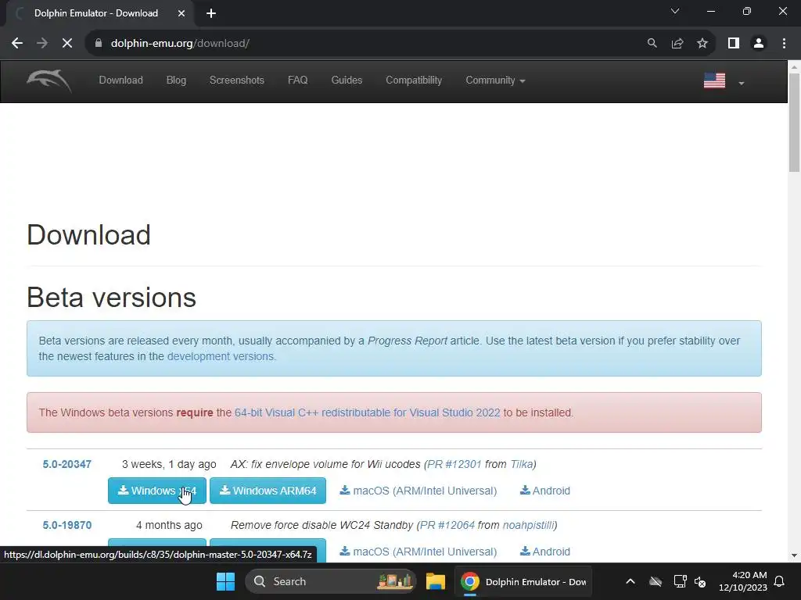Open Windows Start menu
This screenshot has height=600, width=801.
225,581
